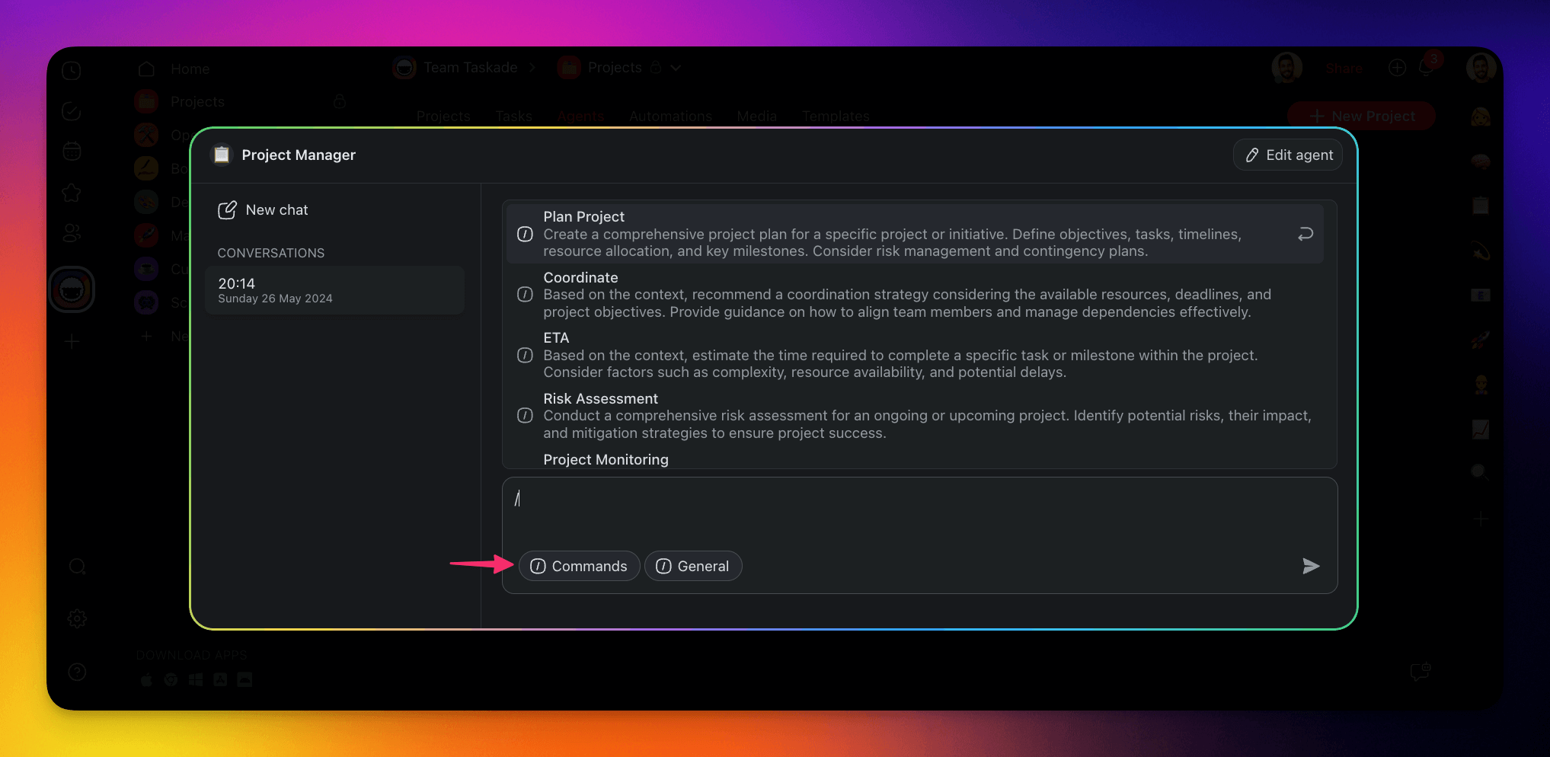The height and width of the screenshot is (757, 1550).
Task: Focus the chat message input field
Action: pos(914,510)
